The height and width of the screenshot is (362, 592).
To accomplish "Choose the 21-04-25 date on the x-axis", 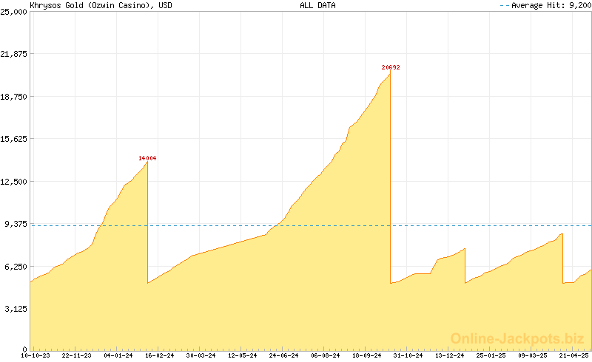I will pos(574,355).
